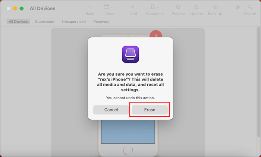261x157 pixels.
Task: Expand the toolbar overflow chevrons
Action: pyautogui.click(x=238, y=7)
